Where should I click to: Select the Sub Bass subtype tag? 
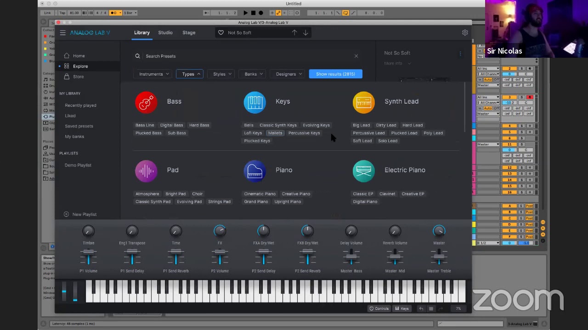(177, 133)
